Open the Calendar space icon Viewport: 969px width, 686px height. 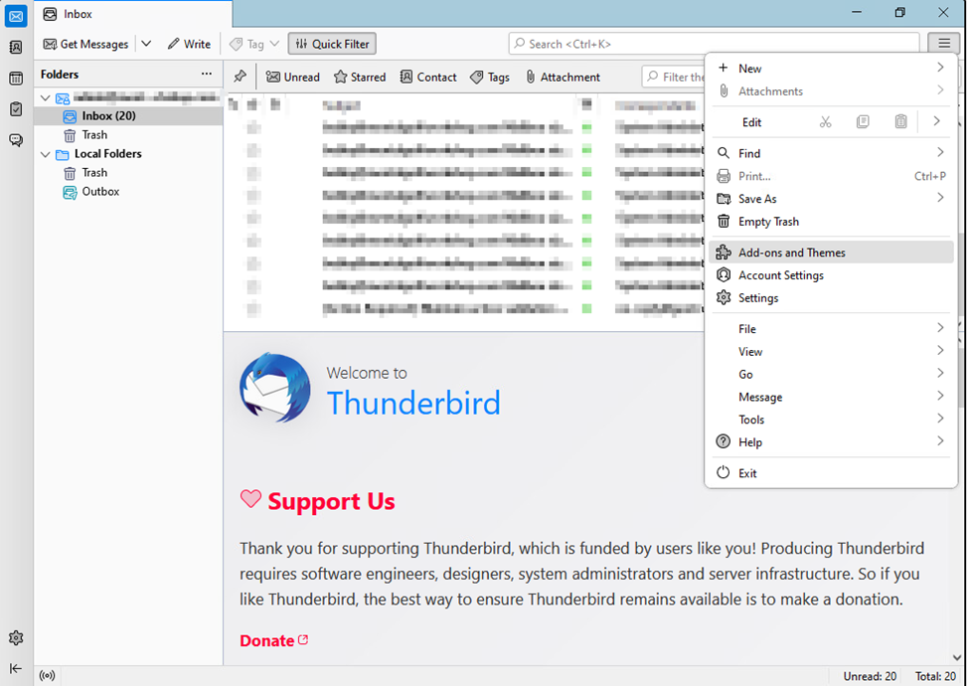(16, 78)
